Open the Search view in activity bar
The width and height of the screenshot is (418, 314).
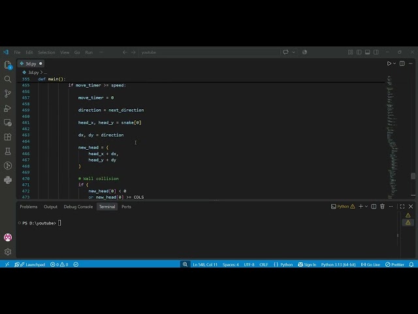[8, 79]
